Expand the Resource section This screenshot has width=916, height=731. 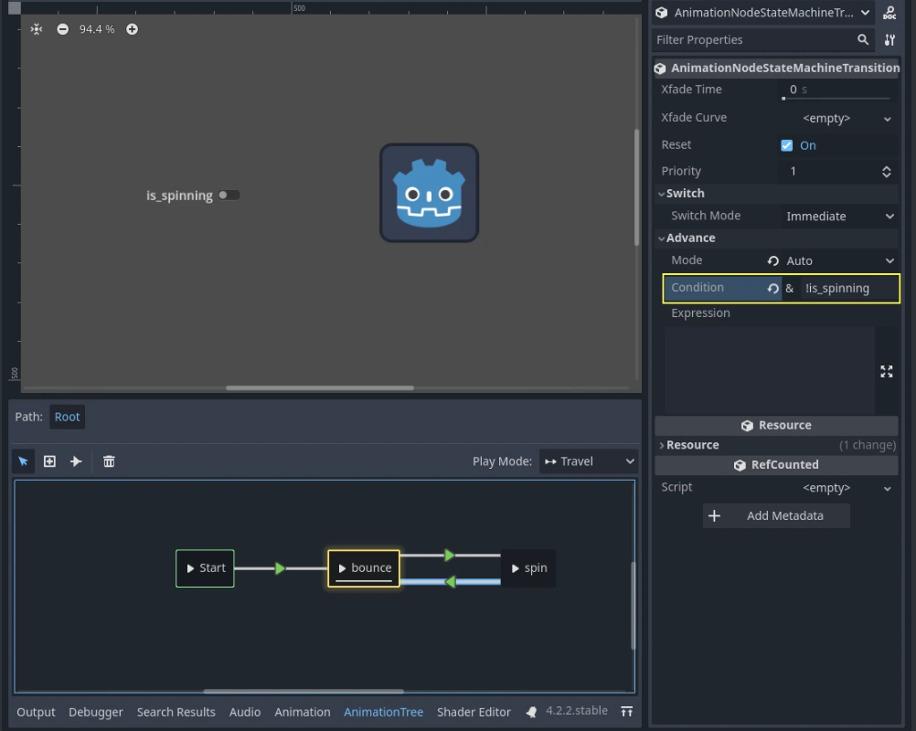tap(692, 445)
